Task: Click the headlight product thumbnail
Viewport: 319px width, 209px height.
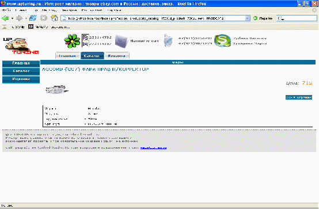Action: coord(56,90)
